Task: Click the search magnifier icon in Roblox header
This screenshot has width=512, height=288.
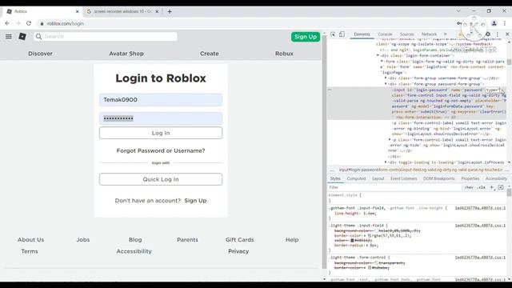Action: click(39, 36)
